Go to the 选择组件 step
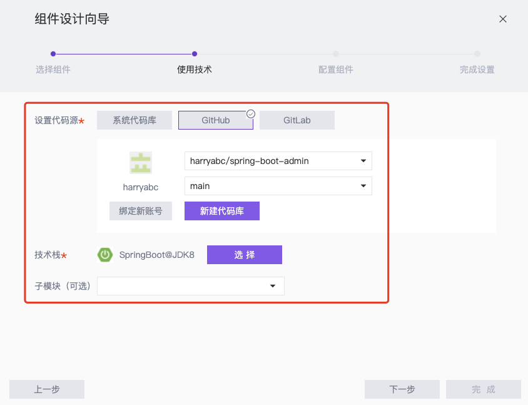The width and height of the screenshot is (528, 405). tap(53, 69)
